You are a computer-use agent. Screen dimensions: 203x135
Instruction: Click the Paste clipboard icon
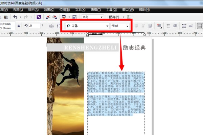click(6, 17)
